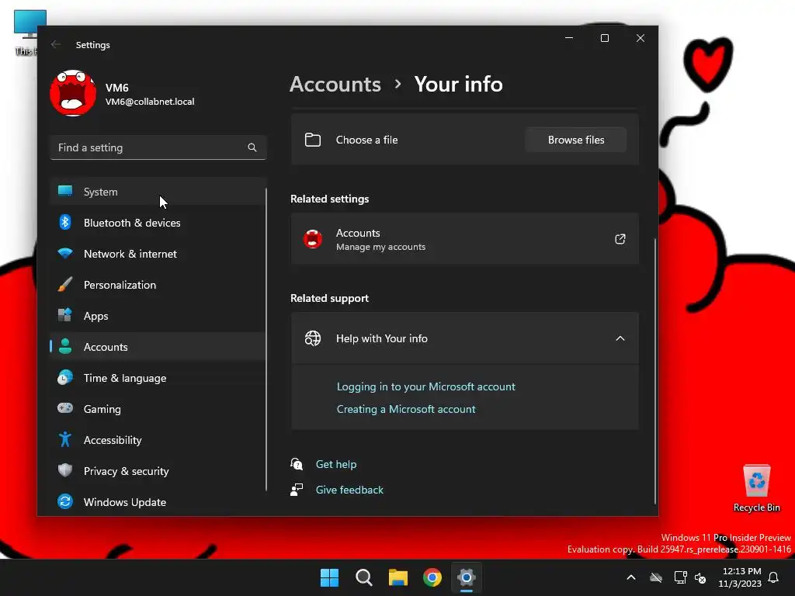Click the VM6@collabnet.local account text
Screen dimensions: 795x596
click(150, 102)
